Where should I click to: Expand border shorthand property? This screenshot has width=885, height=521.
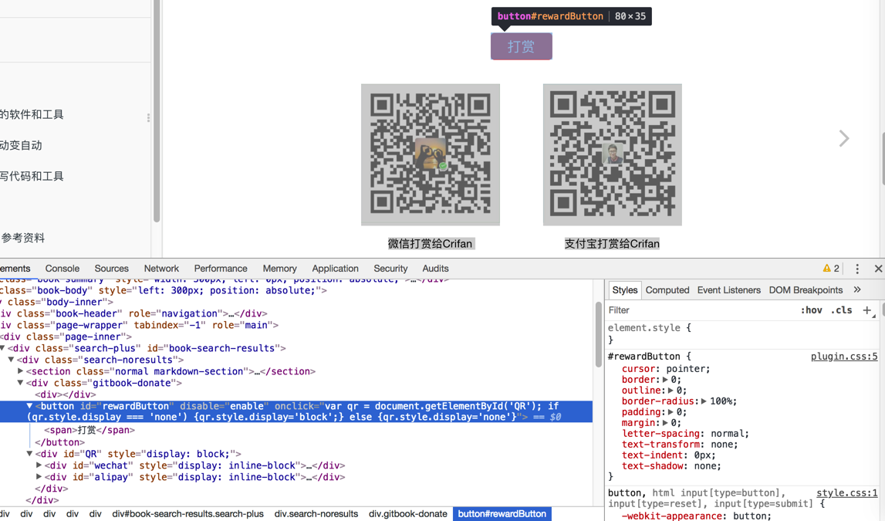click(665, 380)
